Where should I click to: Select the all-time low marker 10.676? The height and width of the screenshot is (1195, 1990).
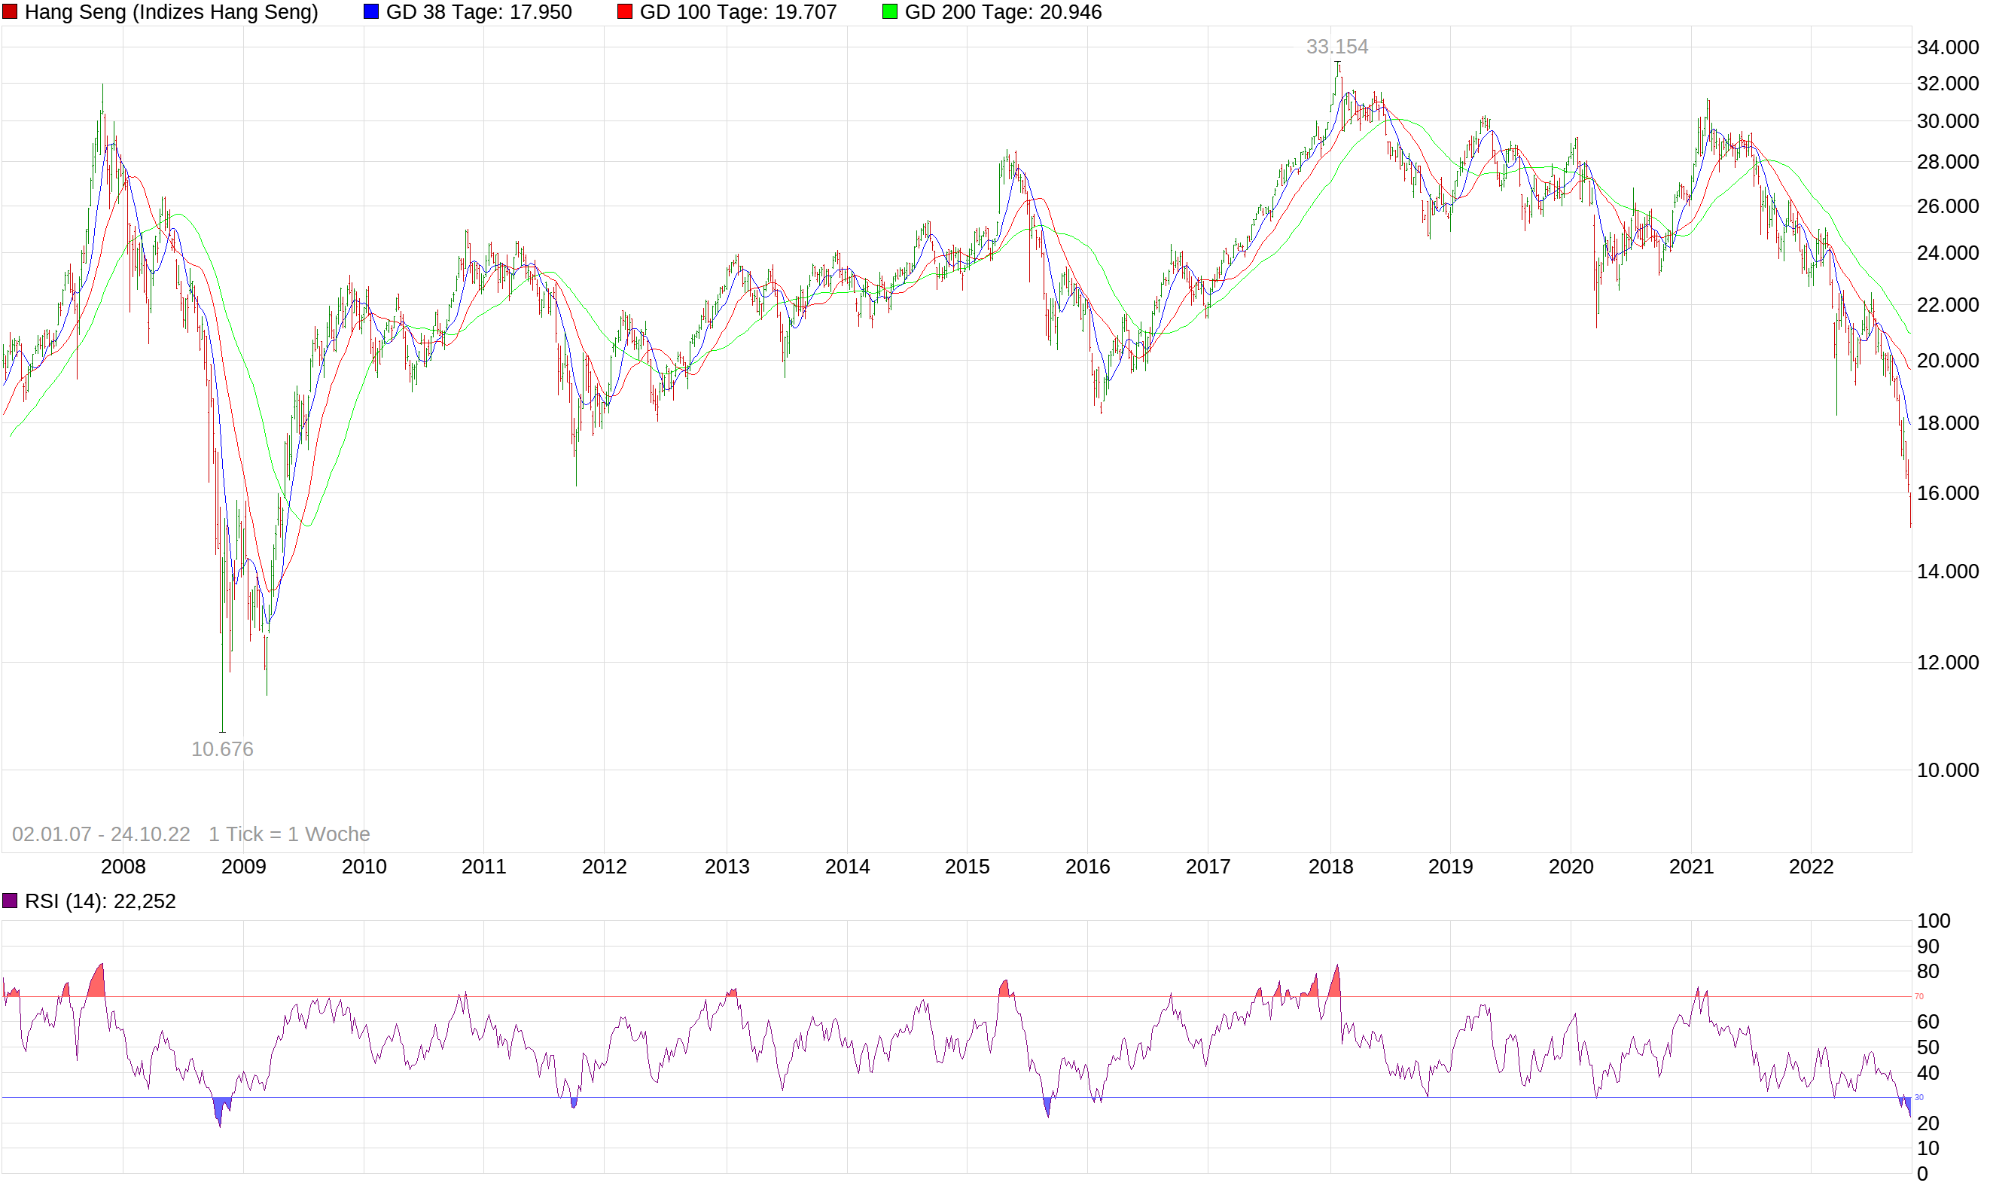pyautogui.click(x=221, y=749)
